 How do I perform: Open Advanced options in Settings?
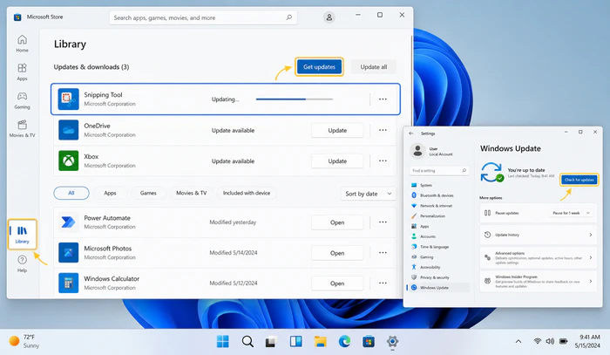pos(539,257)
